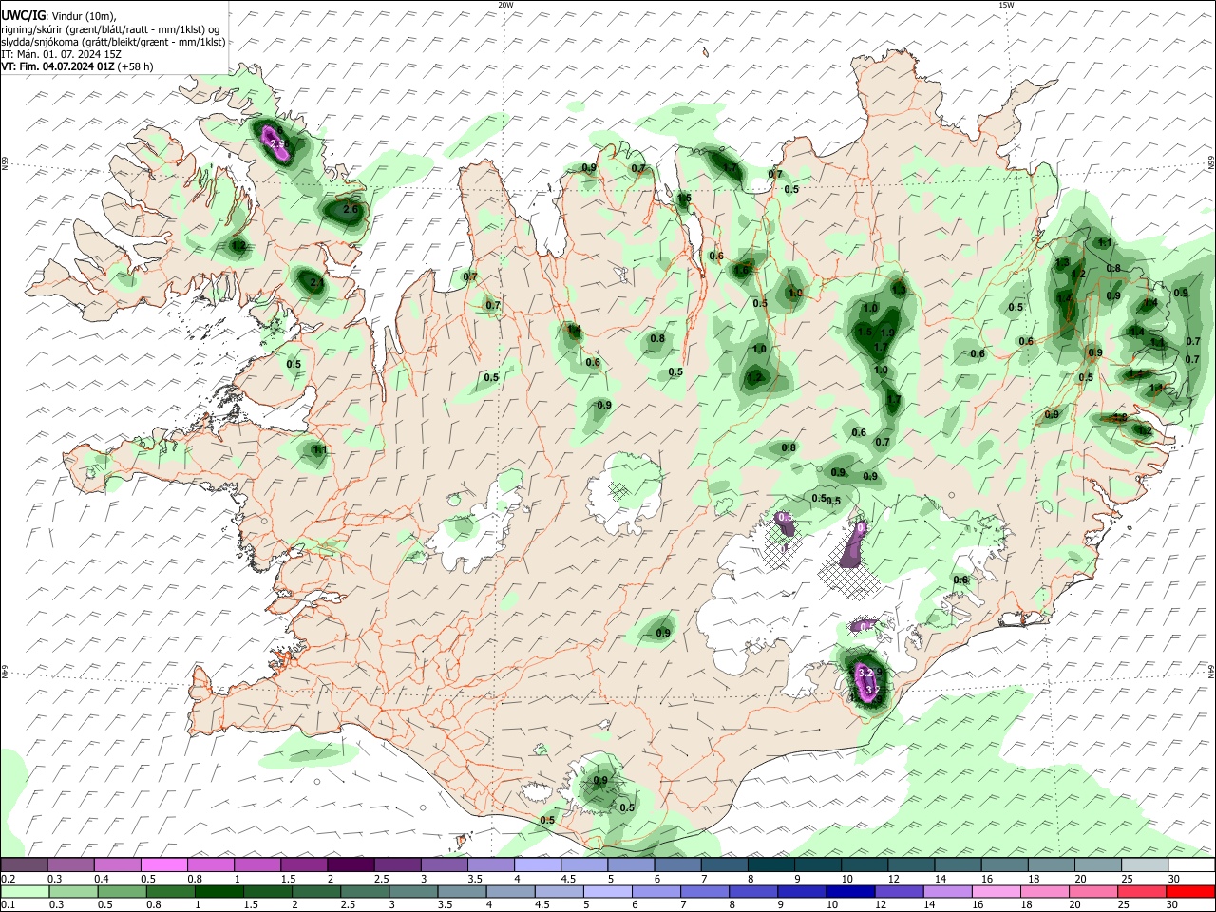The height and width of the screenshot is (912, 1216).
Task: Select darkest green 1 swatch in rain legend
Action: (218, 892)
